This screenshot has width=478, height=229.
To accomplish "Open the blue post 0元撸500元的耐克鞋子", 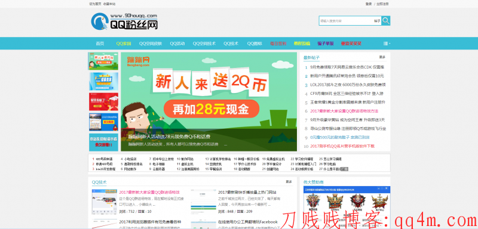I will [x=339, y=138].
